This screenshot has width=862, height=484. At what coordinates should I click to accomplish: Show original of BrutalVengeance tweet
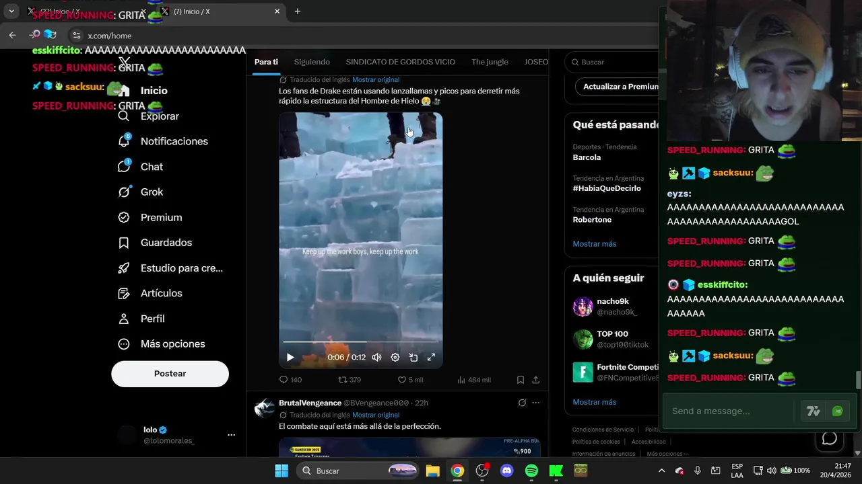click(376, 415)
